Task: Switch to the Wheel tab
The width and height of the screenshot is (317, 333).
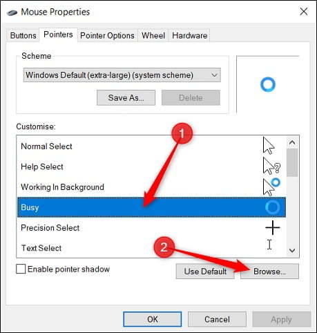Action: pyautogui.click(x=153, y=35)
